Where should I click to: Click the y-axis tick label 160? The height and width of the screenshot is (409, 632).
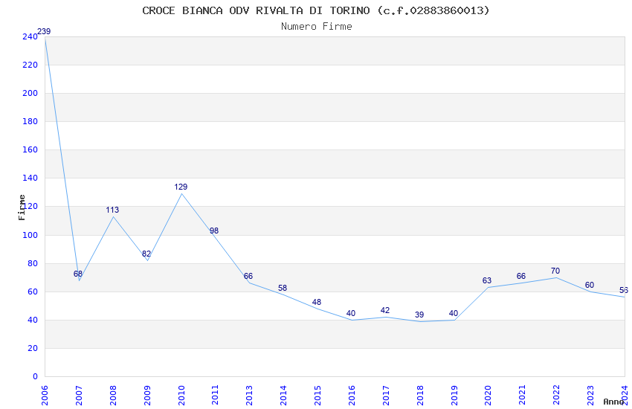pyautogui.click(x=30, y=149)
